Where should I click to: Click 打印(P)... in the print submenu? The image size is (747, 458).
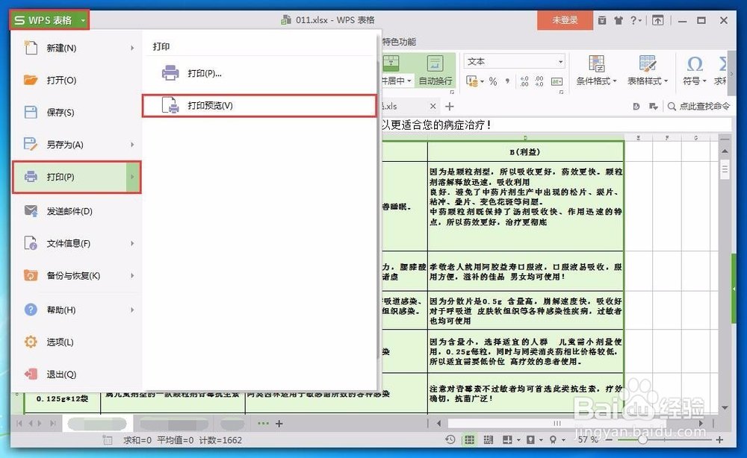(x=259, y=73)
